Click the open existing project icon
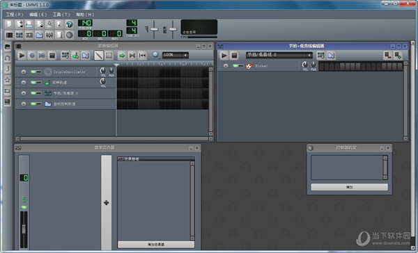 (x=29, y=24)
